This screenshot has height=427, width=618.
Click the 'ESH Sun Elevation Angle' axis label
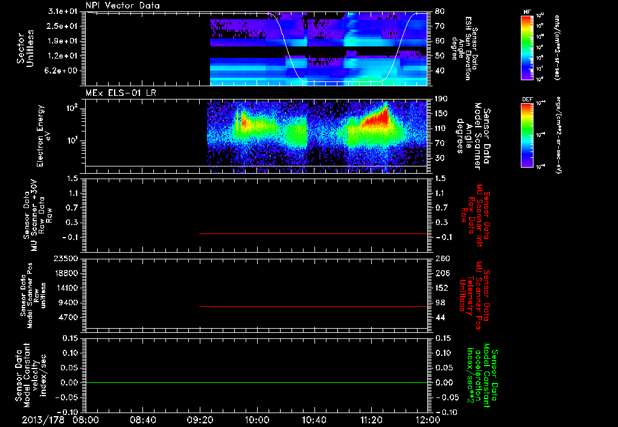pos(464,48)
